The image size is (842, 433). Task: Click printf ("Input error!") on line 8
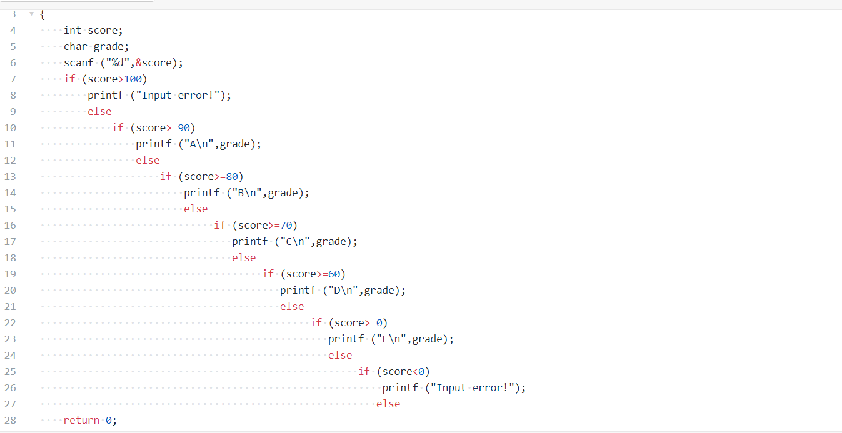pyautogui.click(x=159, y=95)
